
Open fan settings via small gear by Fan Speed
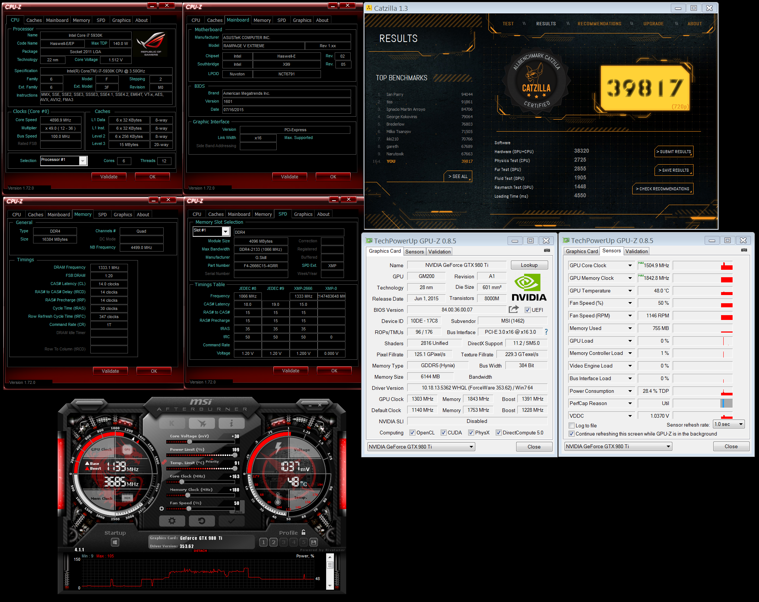pos(161,508)
